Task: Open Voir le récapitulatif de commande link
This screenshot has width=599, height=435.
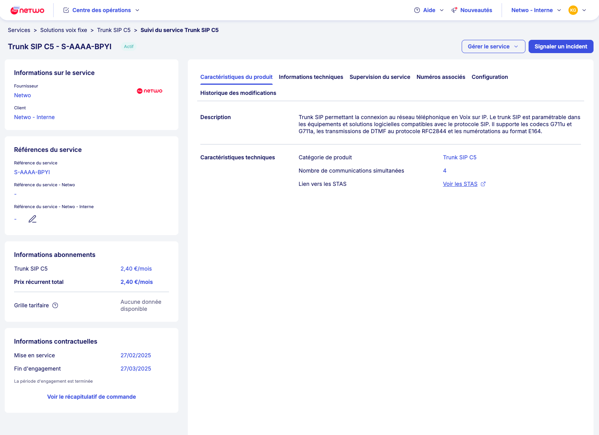Action: tap(92, 397)
